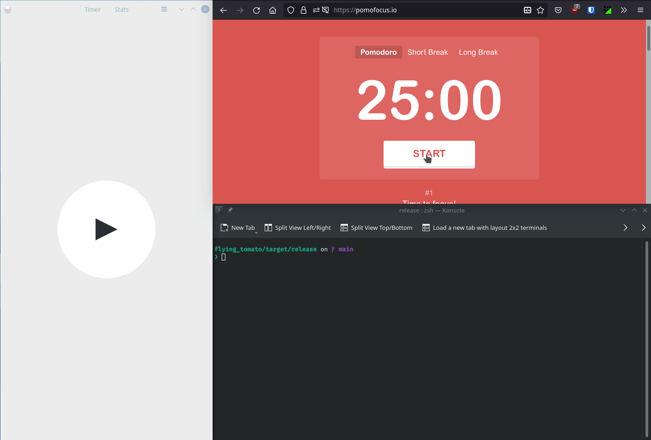This screenshot has height=440, width=651.
Task: Open the timer app hamburger menu
Action: coord(164,9)
